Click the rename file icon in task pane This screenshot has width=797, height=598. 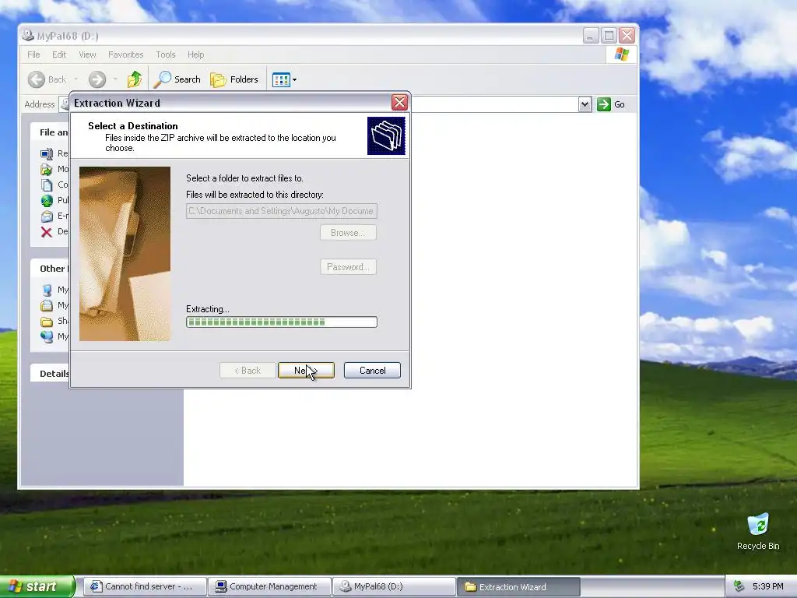pyautogui.click(x=47, y=153)
